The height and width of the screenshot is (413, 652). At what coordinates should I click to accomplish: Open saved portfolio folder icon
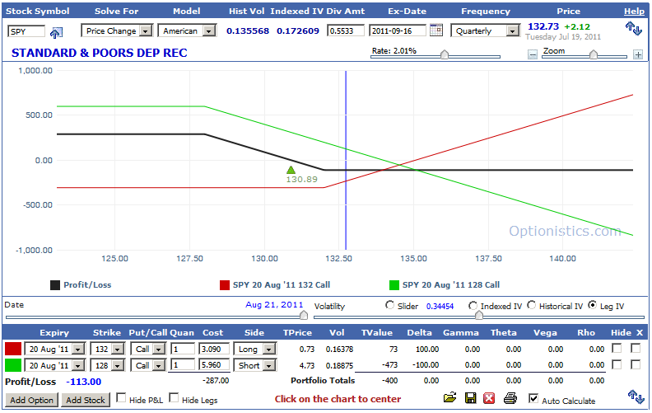click(449, 398)
